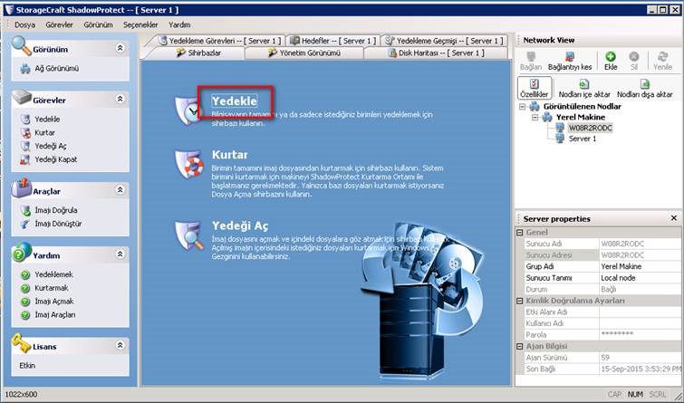Collapse the Lisans sidebar panel
684x403 pixels.
[x=120, y=345]
